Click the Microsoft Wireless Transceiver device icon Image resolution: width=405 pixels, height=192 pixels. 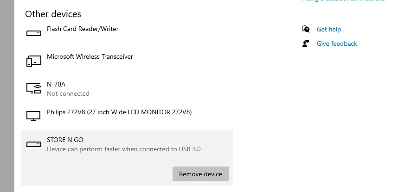[x=34, y=61]
